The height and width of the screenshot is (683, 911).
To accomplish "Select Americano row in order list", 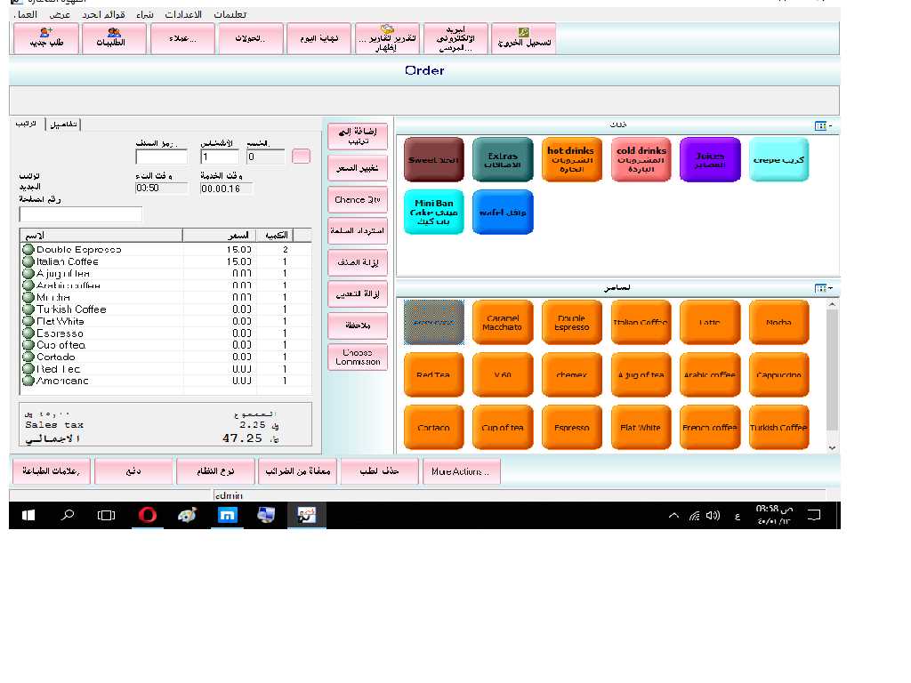I will pyautogui.click(x=165, y=381).
